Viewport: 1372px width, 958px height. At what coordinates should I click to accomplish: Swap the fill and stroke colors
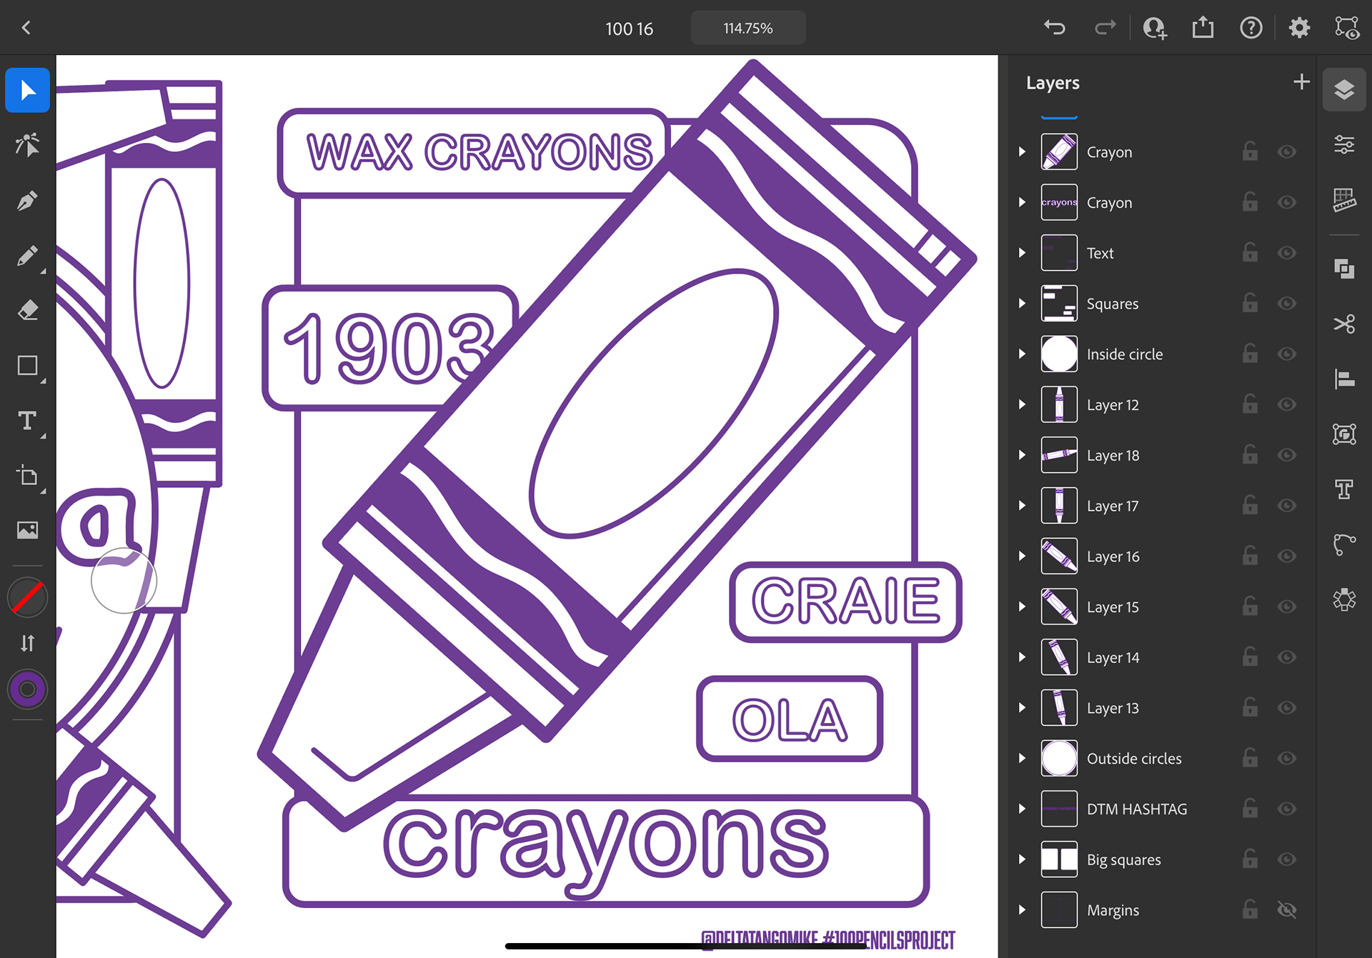pyautogui.click(x=27, y=643)
